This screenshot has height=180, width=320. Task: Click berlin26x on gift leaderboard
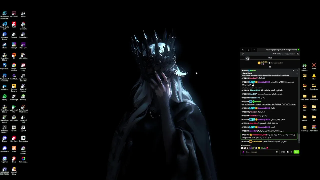click(264, 62)
